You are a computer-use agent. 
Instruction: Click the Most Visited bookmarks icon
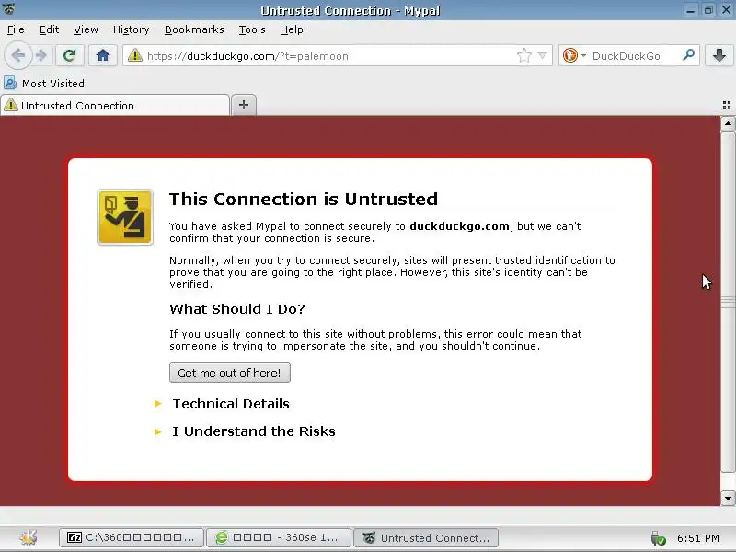pos(10,83)
